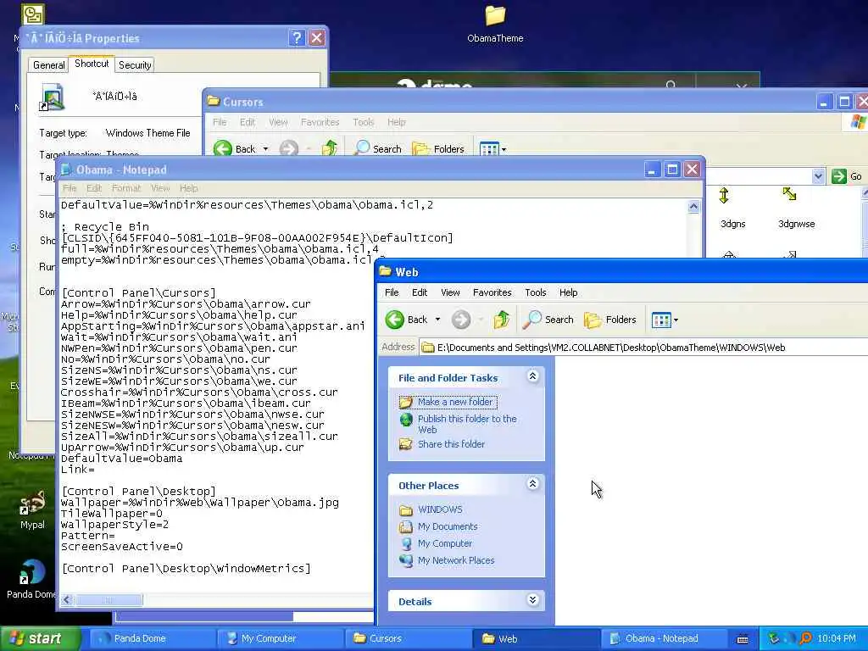Open Search in Web window toolbar
The width and height of the screenshot is (868, 651).
point(548,320)
